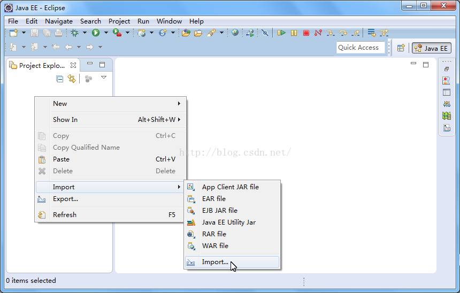Select App Client JAR file submenu item
This screenshot has width=460, height=293.
pyautogui.click(x=232, y=187)
